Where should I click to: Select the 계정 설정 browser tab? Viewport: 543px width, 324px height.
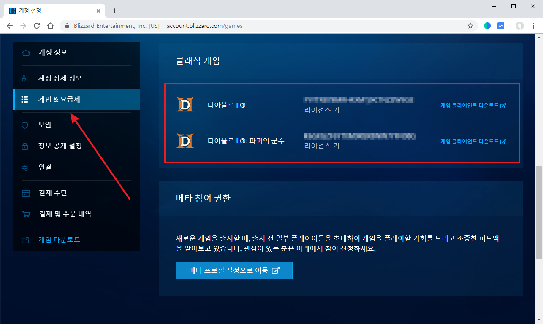point(55,11)
